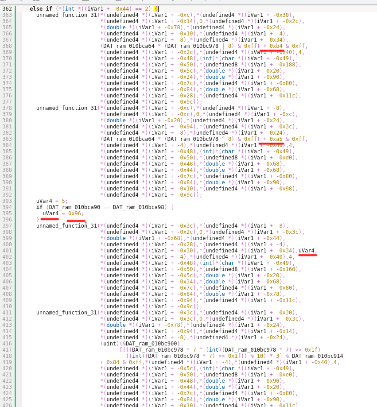Click the 0x84 constant on line 419
Screen dimensions: 377x407
(113, 362)
